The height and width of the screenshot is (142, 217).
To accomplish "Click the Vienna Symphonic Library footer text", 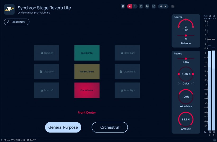I will click(x=19, y=140).
